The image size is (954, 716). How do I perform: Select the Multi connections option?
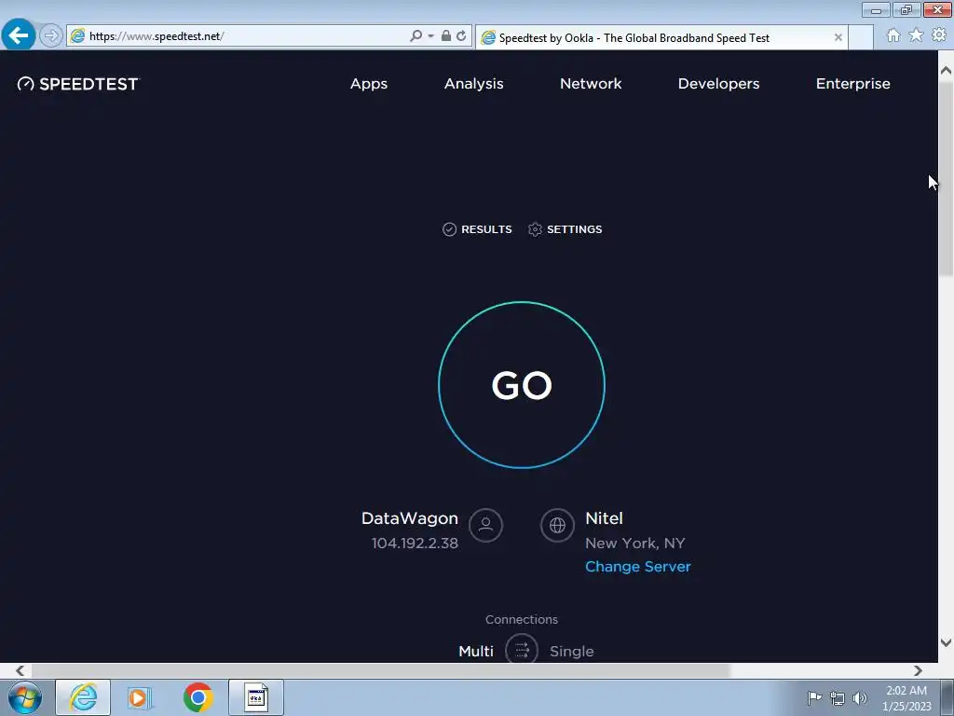(x=476, y=652)
